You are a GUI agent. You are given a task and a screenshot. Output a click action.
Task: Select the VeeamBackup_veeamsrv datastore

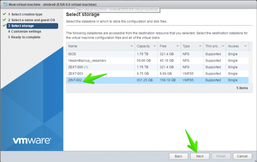click(x=158, y=61)
